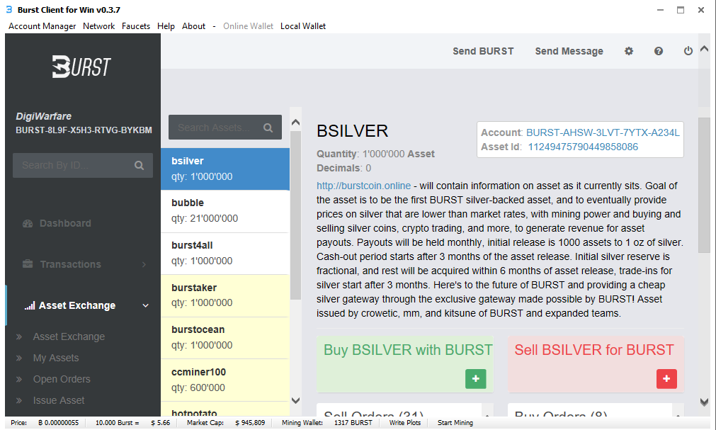The image size is (716, 430).
Task: Open Issue Asset sub-item
Action: [59, 400]
